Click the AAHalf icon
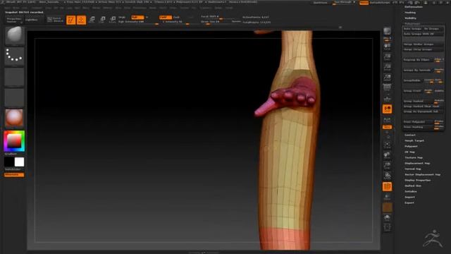Viewport: 451px width, 254px height. [x=387, y=78]
